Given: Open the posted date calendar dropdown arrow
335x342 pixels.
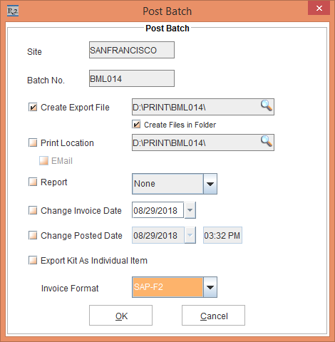Looking at the screenshot, I should pos(190,235).
